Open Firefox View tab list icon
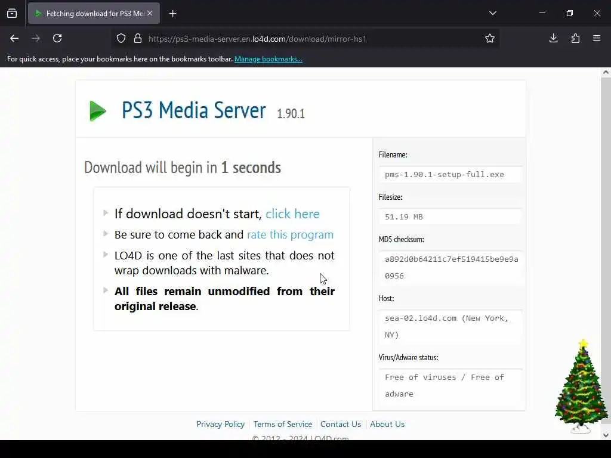Image resolution: width=611 pixels, height=458 pixels. (12, 13)
